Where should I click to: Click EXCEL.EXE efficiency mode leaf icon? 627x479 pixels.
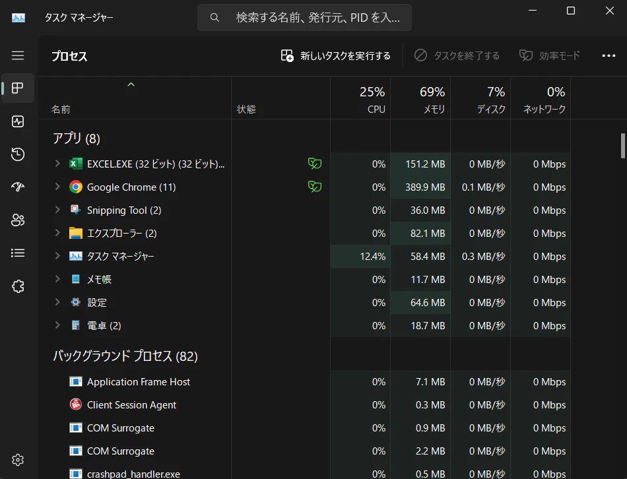point(315,164)
